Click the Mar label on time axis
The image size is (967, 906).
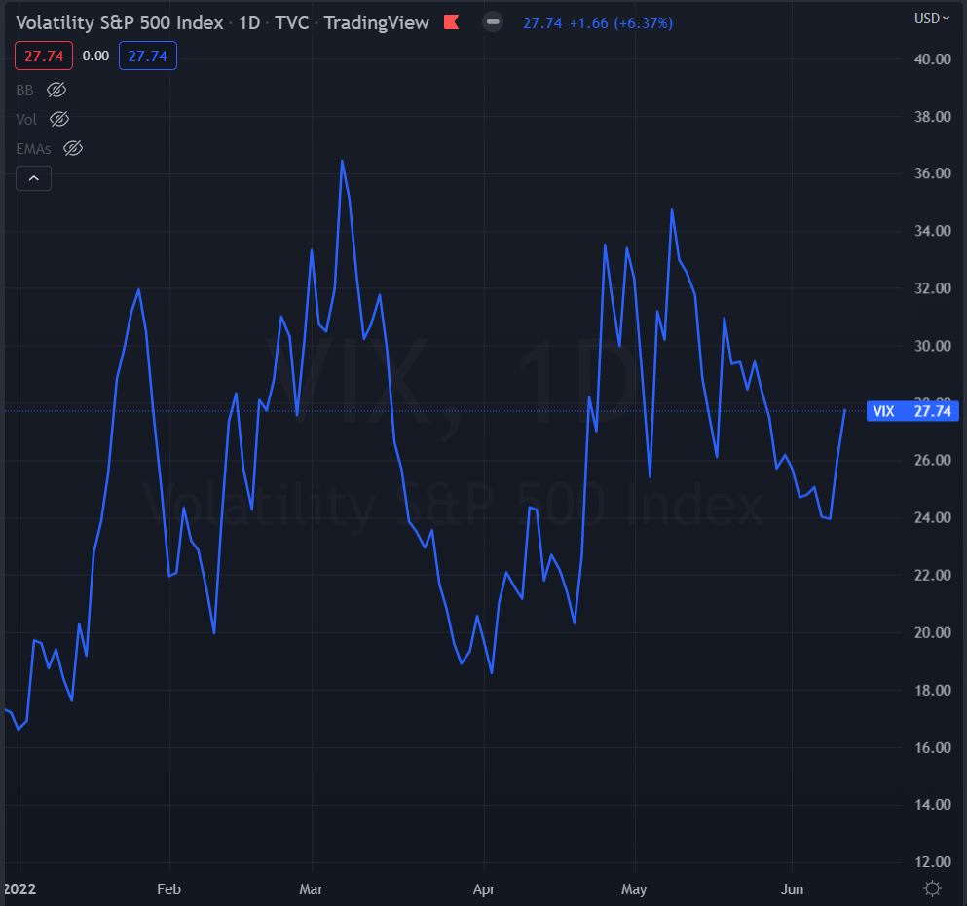pyautogui.click(x=312, y=889)
